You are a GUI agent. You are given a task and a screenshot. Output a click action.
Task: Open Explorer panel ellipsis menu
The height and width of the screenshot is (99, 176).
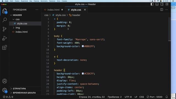point(37,10)
